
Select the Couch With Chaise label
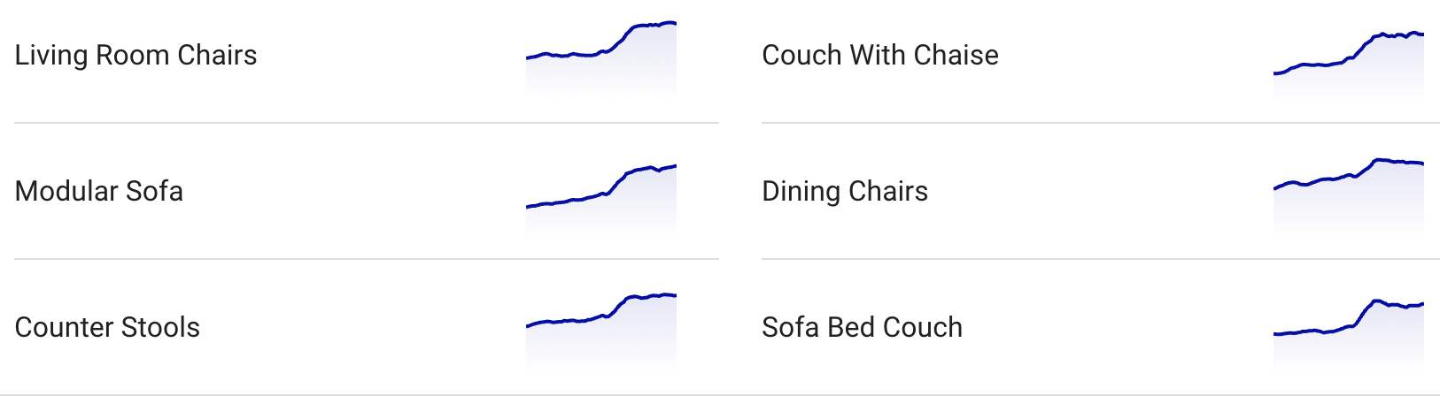pyautogui.click(x=879, y=55)
